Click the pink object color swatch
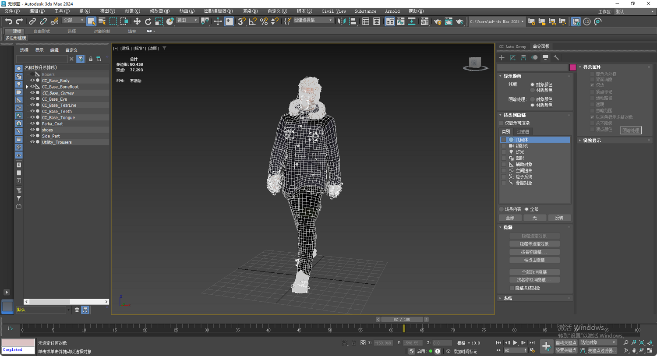 point(572,67)
